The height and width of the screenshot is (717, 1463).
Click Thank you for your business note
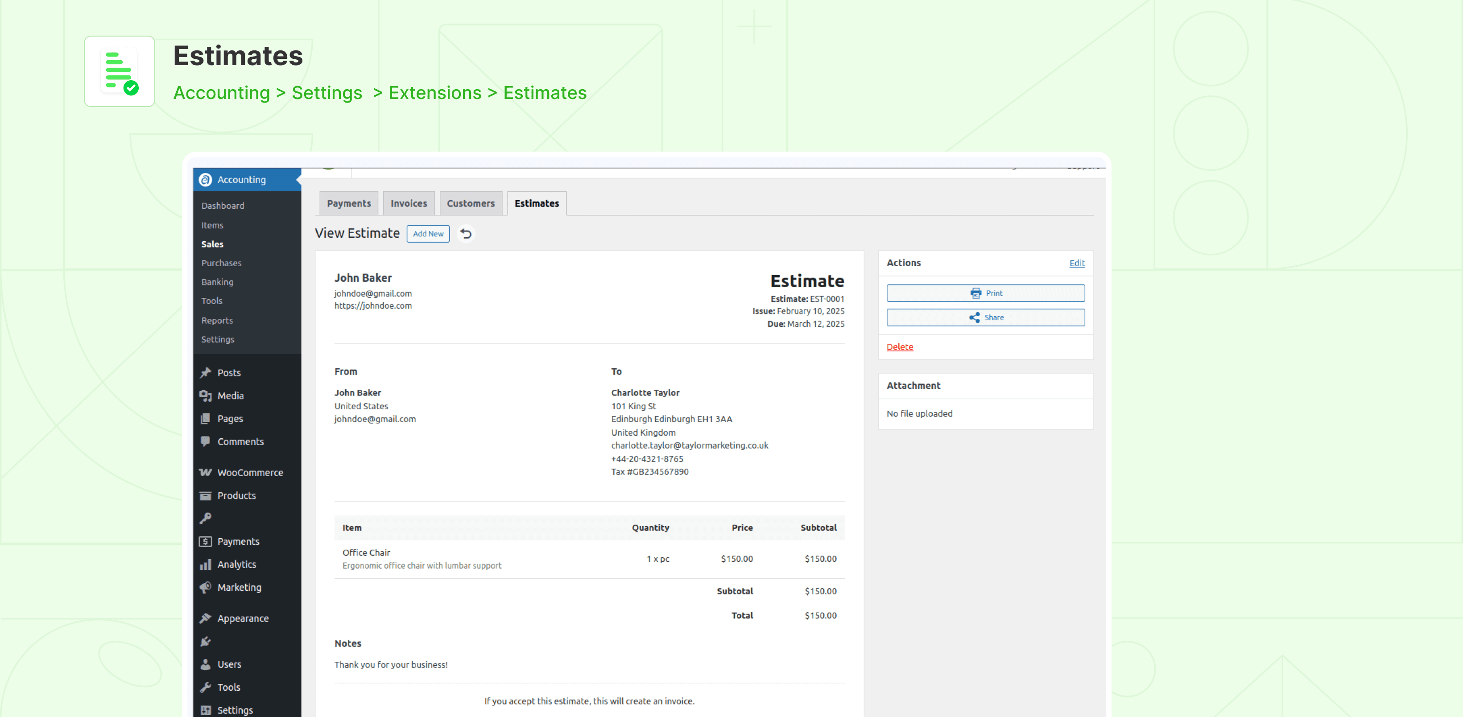click(x=391, y=665)
